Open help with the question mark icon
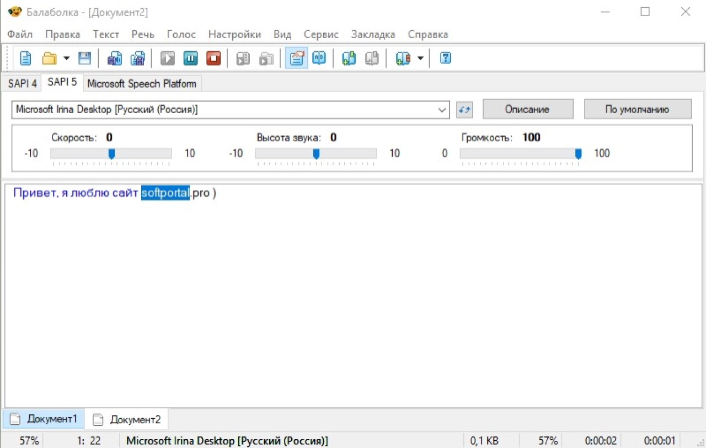This screenshot has width=706, height=448. click(x=446, y=58)
